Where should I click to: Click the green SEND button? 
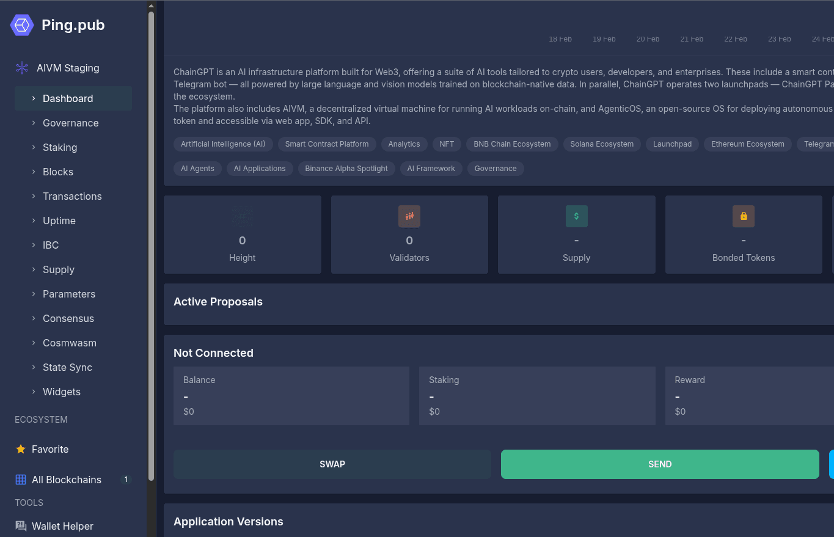(x=660, y=464)
